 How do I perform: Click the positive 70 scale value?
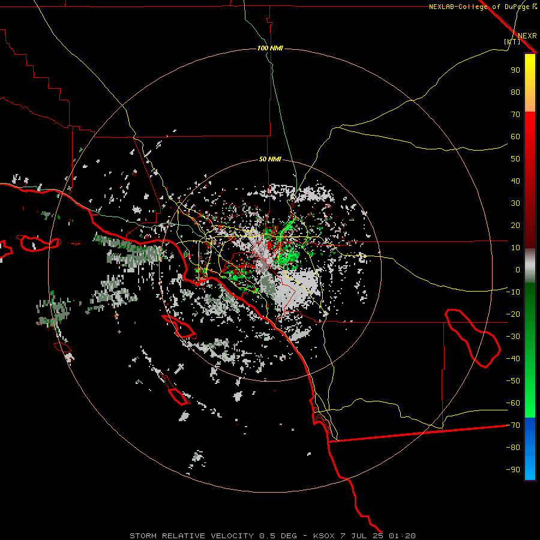[x=515, y=115]
